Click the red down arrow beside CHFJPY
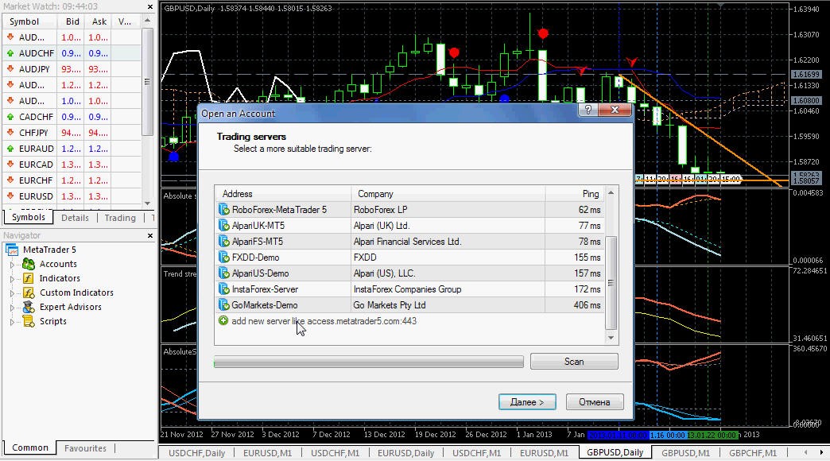Image resolution: width=830 pixels, height=461 pixels. pyautogui.click(x=10, y=132)
